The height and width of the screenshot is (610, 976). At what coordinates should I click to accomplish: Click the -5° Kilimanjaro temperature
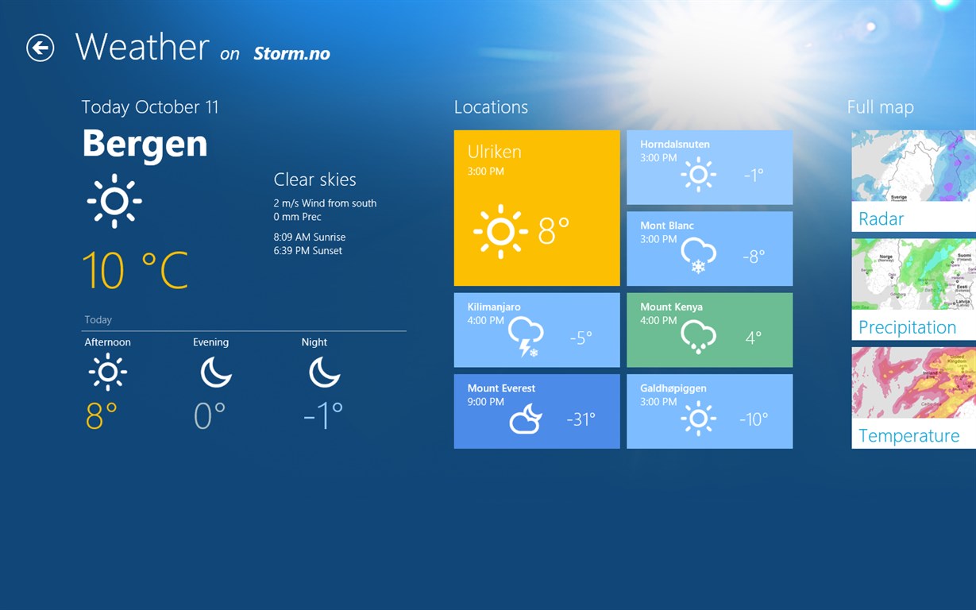581,338
